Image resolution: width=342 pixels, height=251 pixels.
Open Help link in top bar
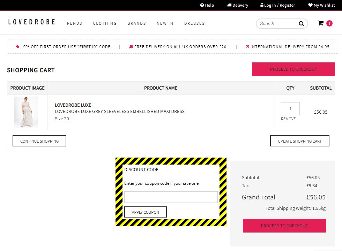click(207, 5)
